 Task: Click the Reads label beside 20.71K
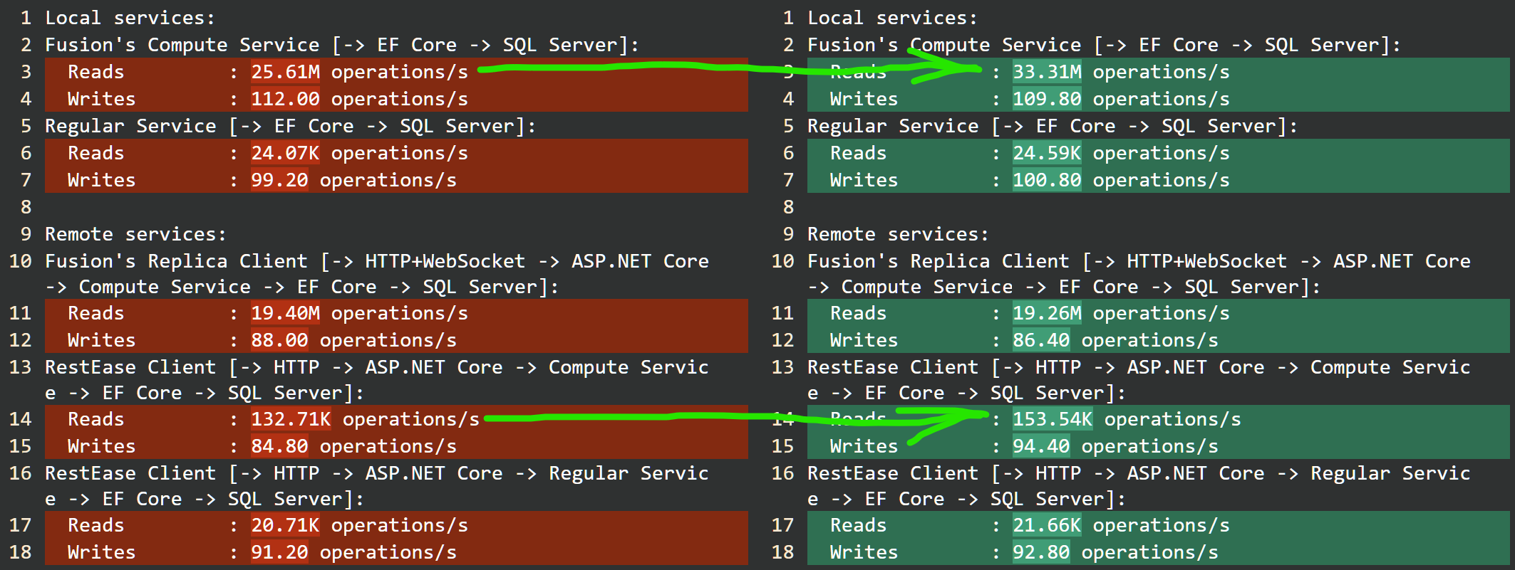[96, 525]
